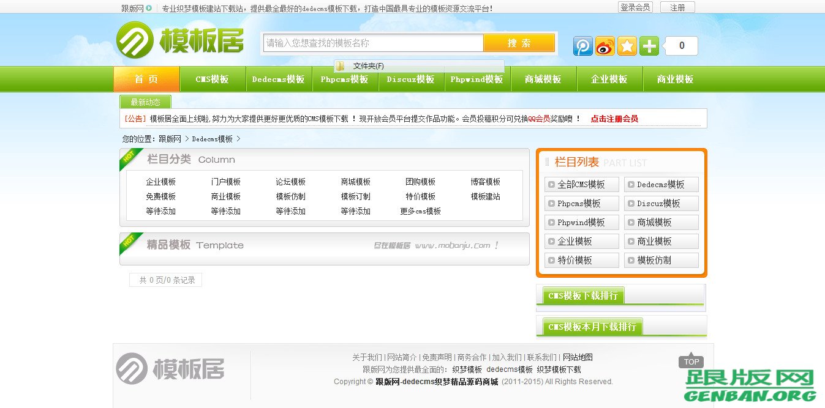
Task: Click the 搜索 search button
Action: coord(519,43)
